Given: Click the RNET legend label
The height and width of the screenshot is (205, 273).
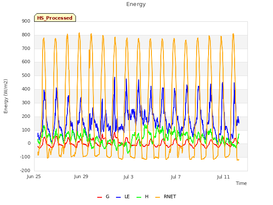Looking at the screenshot, I should (x=170, y=196).
